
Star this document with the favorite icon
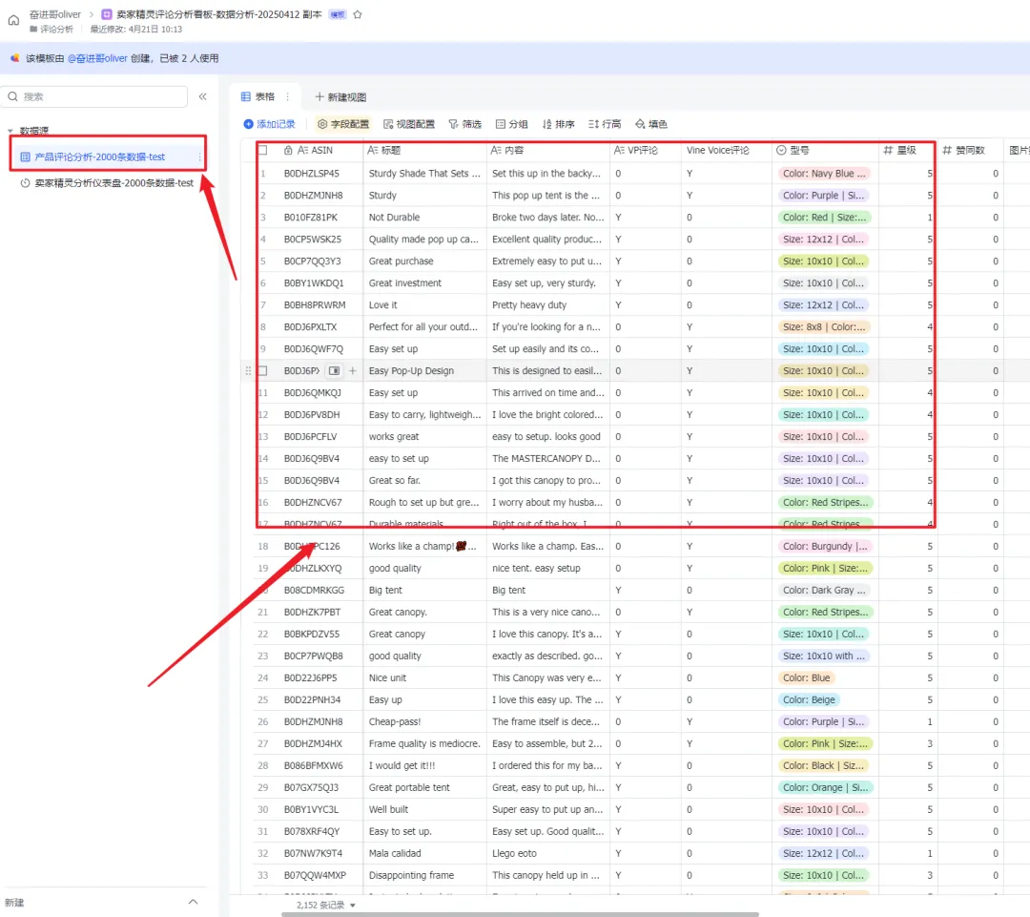[358, 14]
